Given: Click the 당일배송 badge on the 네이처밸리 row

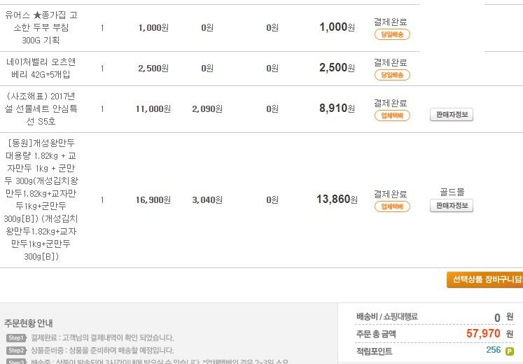Looking at the screenshot, I should click(x=392, y=75).
